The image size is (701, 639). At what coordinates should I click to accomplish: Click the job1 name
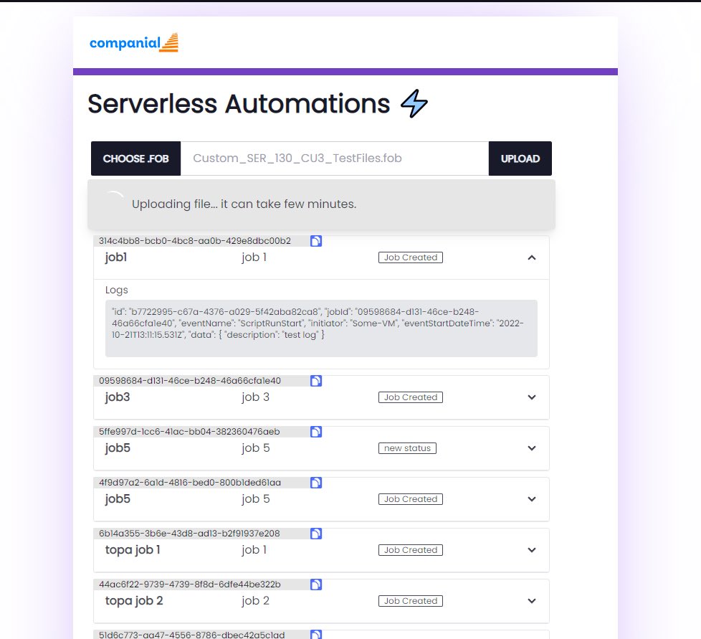pyautogui.click(x=116, y=257)
